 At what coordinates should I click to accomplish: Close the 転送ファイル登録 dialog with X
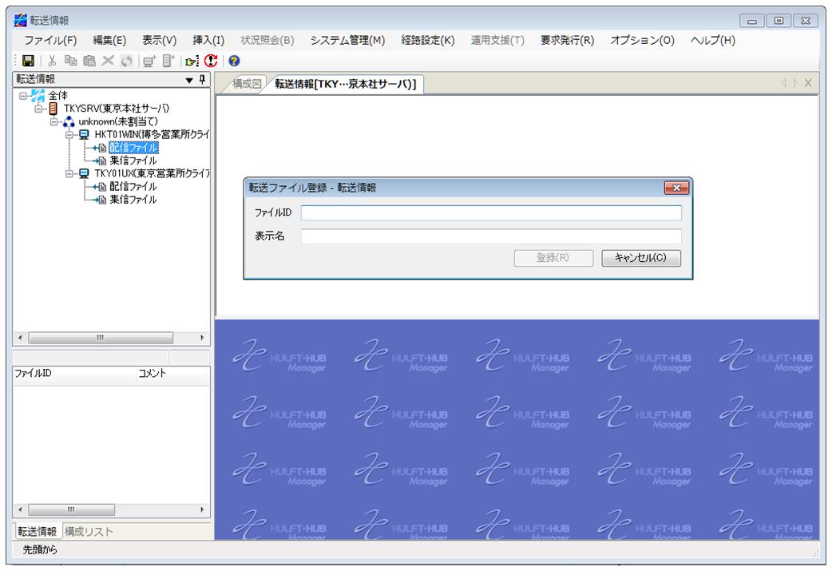pos(680,188)
